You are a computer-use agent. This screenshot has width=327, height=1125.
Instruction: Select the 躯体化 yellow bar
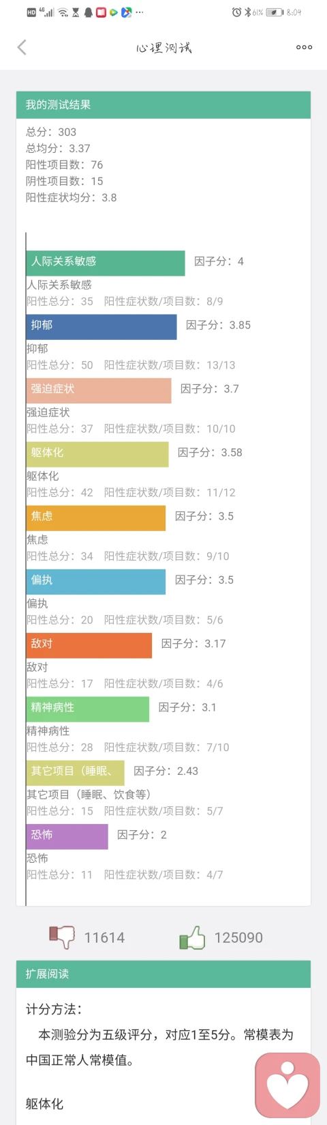pos(97,454)
